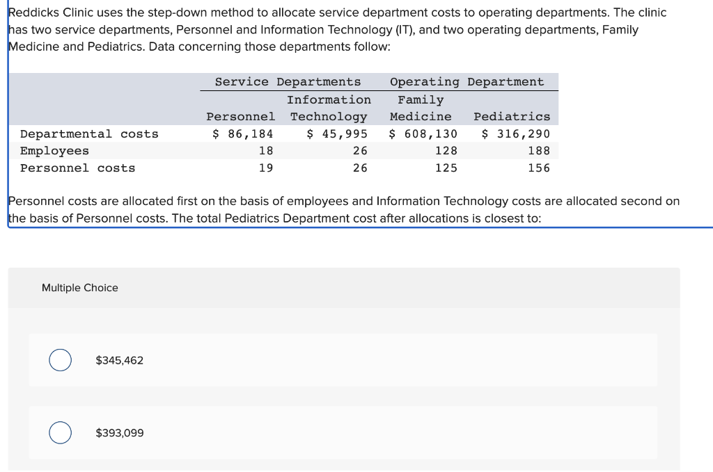This screenshot has width=713, height=472.
Task: Click the Family Medicine column header
Action: [x=421, y=108]
